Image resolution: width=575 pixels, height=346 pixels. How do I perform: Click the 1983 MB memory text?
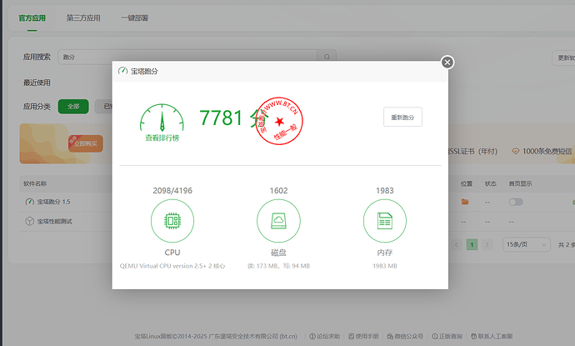pos(385,266)
